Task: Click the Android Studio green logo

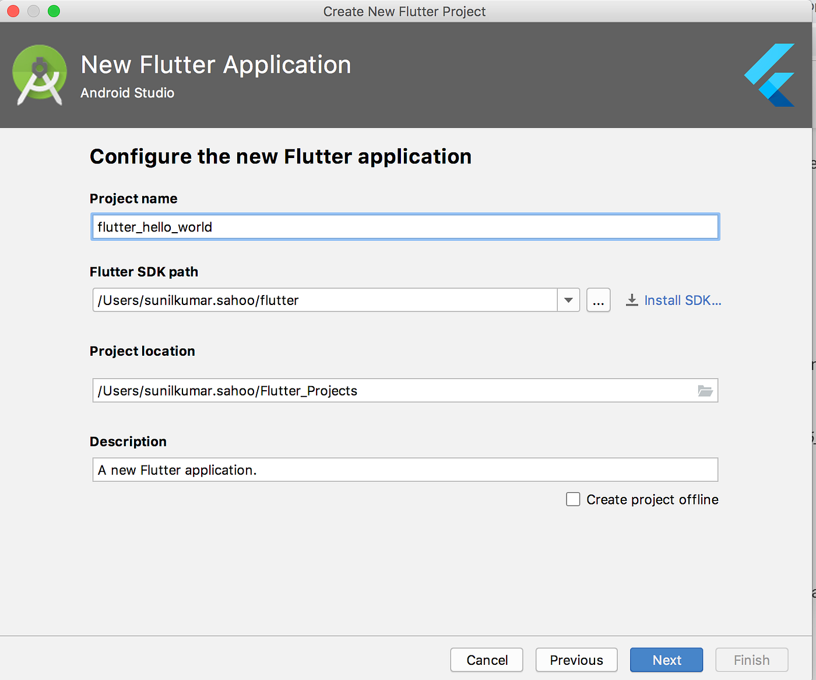Action: click(39, 75)
